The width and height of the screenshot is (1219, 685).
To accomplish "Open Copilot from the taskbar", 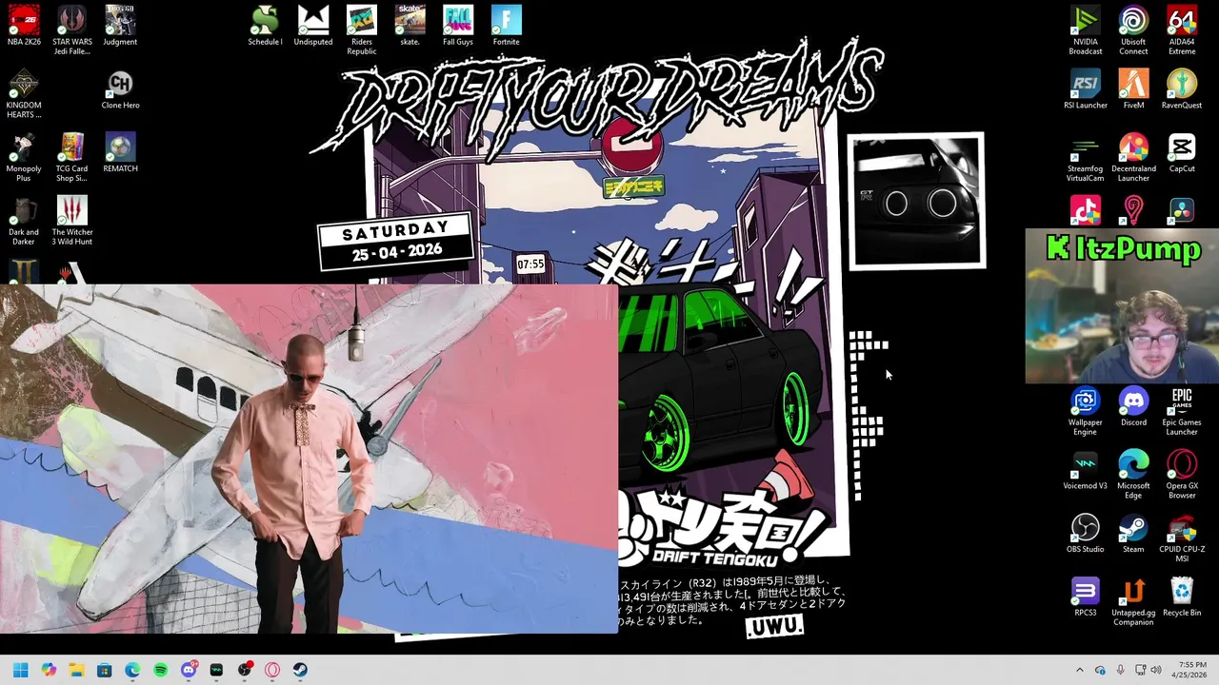I will (49, 670).
